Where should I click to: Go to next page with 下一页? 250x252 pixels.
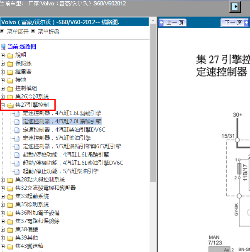click(x=235, y=22)
